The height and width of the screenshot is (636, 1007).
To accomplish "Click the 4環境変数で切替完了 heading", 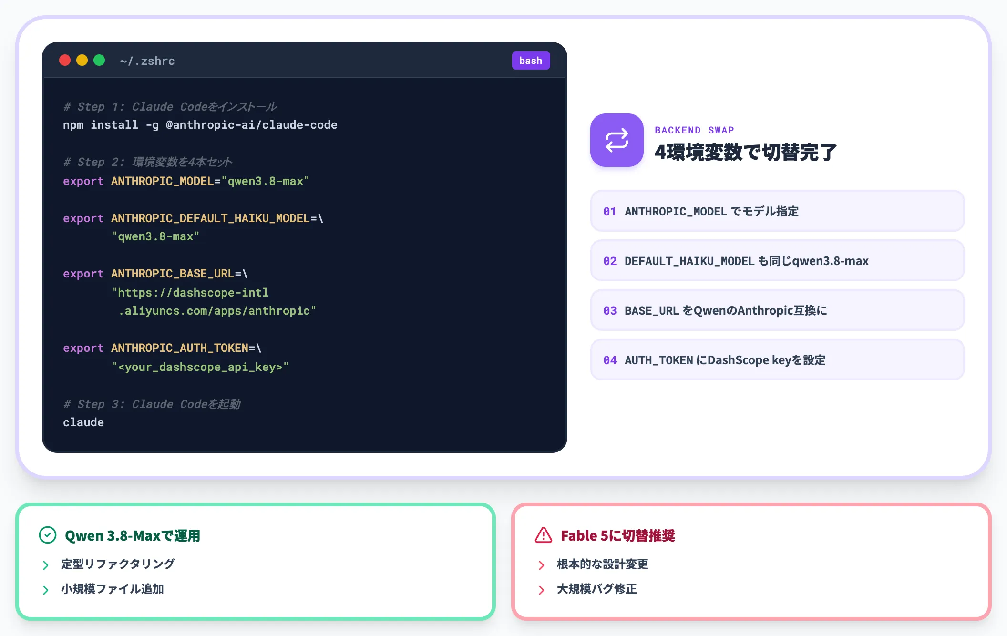I will point(745,153).
